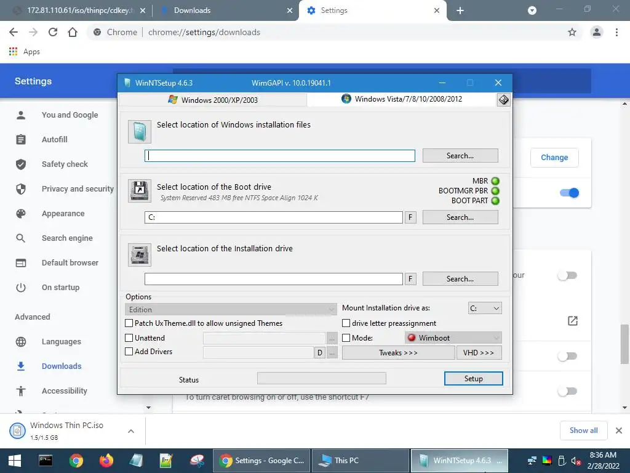Search for the Boot drive location
The height and width of the screenshot is (473, 630).
460,217
